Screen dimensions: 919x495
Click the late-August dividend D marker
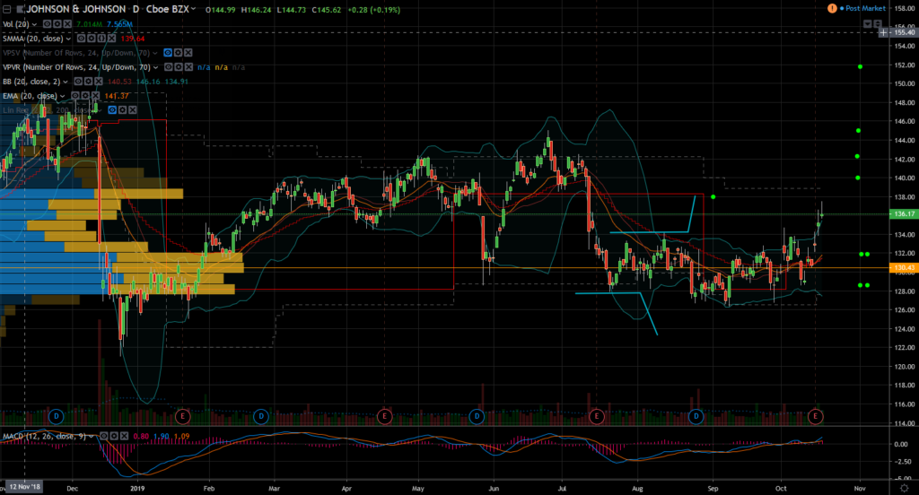pos(696,416)
